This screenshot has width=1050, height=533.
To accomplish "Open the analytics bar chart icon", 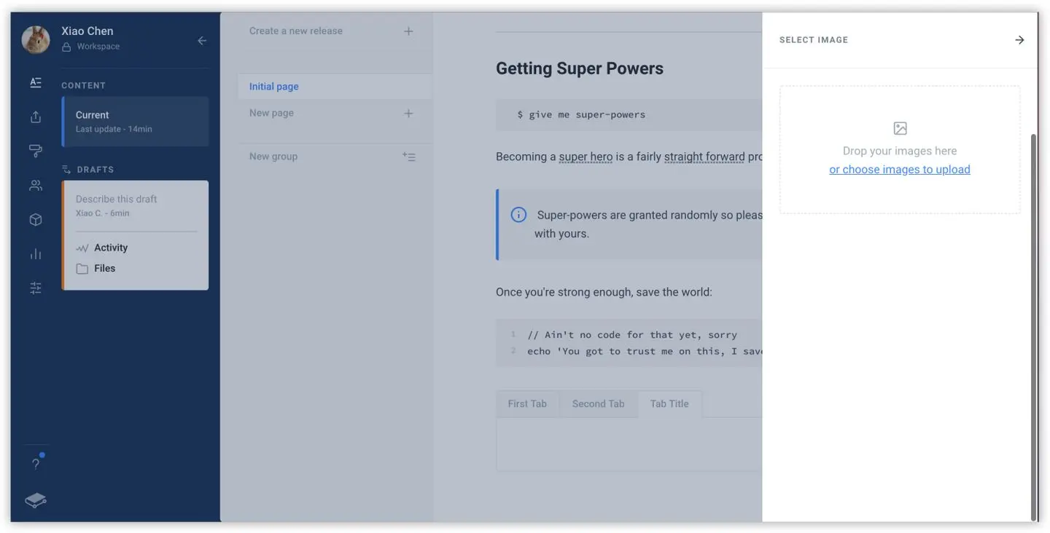I will tap(35, 253).
